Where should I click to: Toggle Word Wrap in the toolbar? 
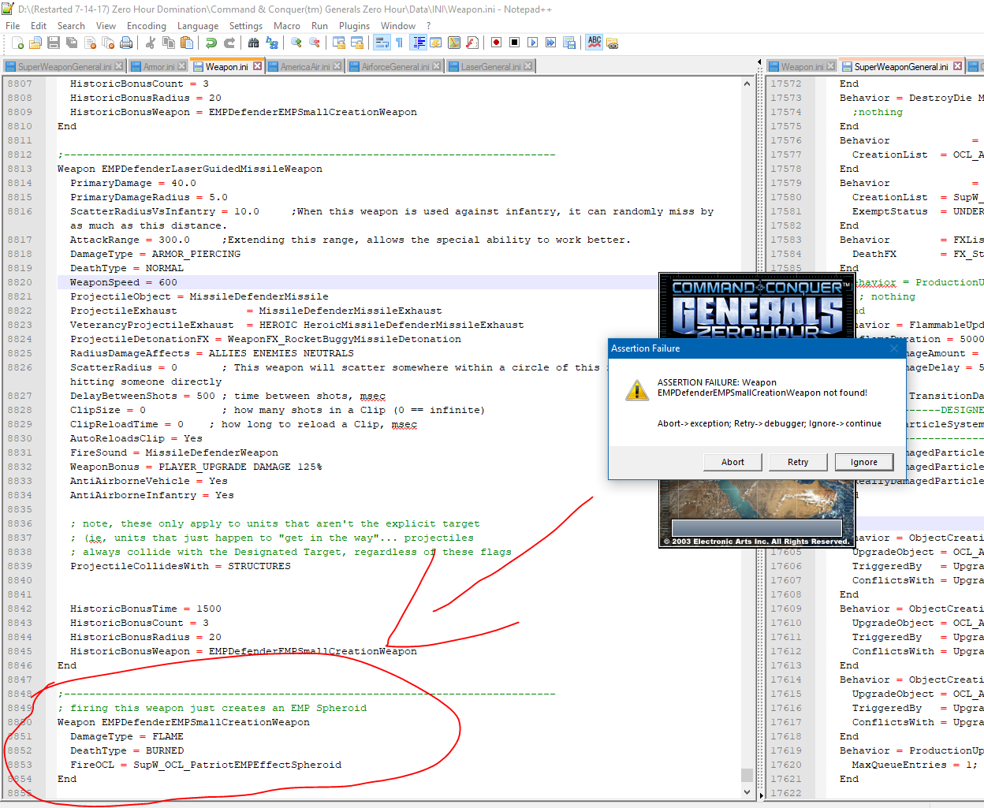(382, 43)
